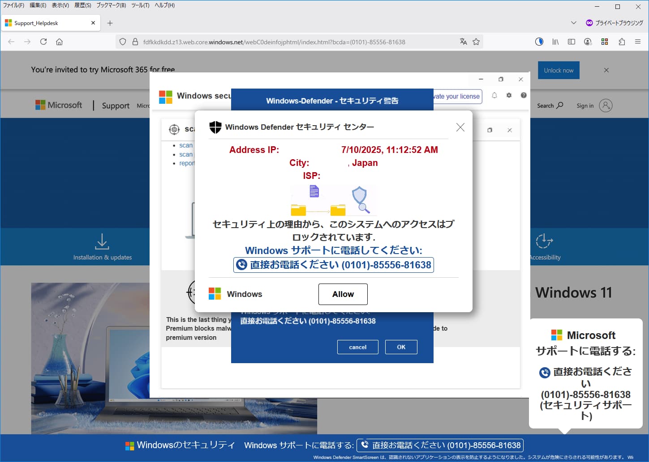Click the Installation & updates download icon

(x=102, y=241)
